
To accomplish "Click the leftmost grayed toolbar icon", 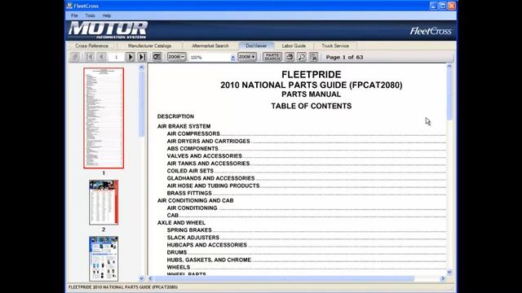I will (x=75, y=57).
